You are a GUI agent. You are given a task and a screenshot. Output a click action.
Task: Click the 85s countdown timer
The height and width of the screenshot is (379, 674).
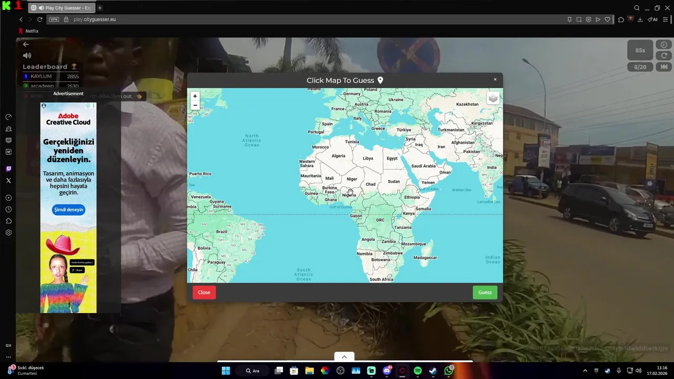tap(640, 51)
